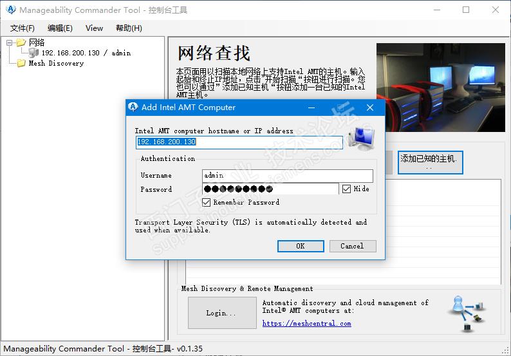The image size is (511, 356).
Task: Open the 帮助(H) menu
Action: point(129,28)
